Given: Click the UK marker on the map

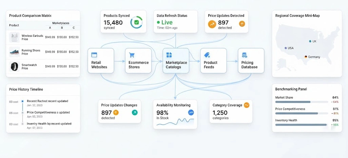Looking at the screenshot, I should [x=310, y=41].
